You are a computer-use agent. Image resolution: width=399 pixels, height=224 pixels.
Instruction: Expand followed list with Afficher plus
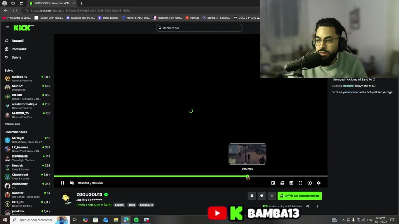12,124
